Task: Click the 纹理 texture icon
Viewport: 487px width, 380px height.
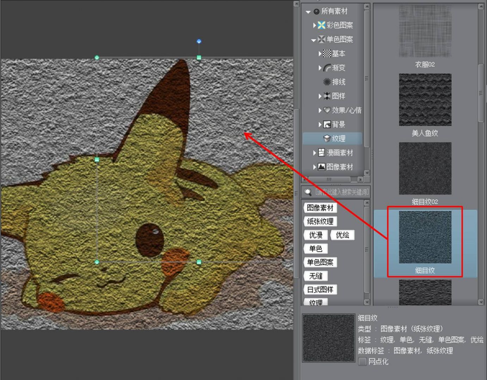Action: click(327, 139)
